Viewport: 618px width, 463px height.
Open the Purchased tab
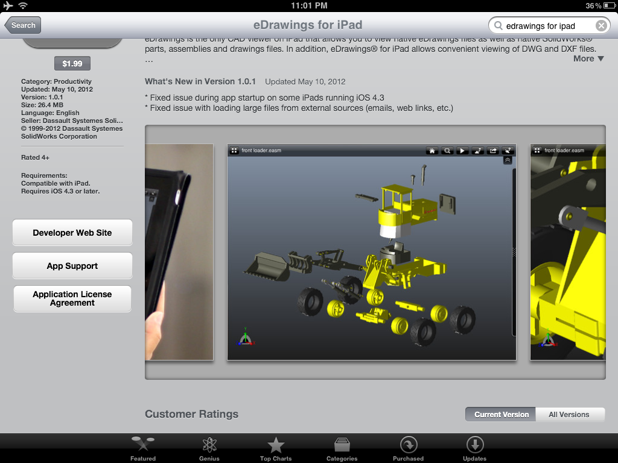tap(409, 449)
